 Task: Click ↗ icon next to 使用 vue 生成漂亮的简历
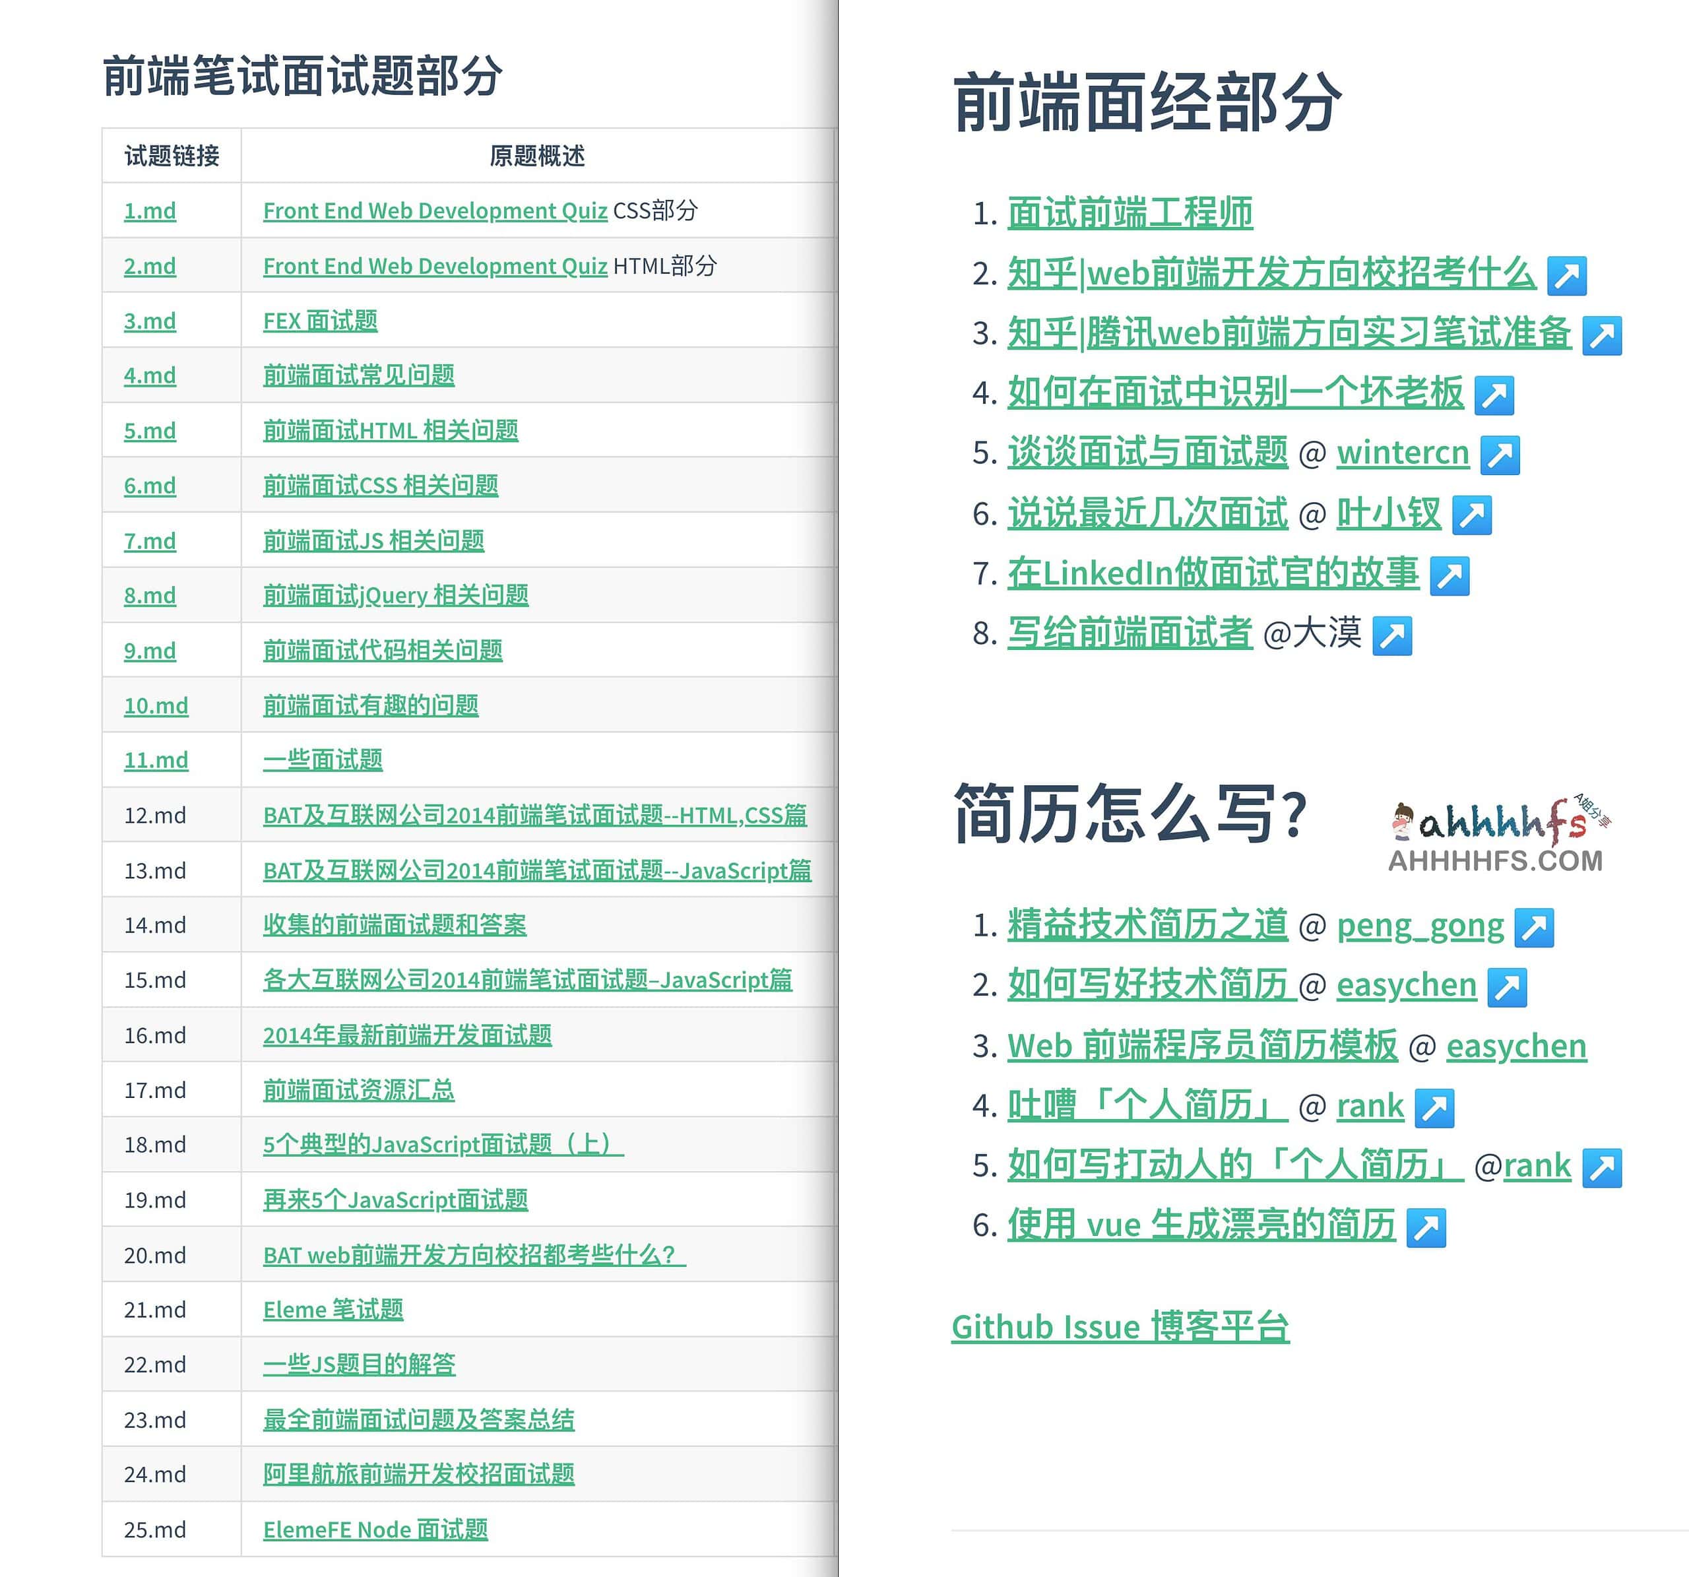point(1427,1225)
